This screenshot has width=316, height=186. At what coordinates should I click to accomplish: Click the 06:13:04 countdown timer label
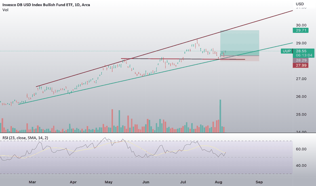coord(304,55)
